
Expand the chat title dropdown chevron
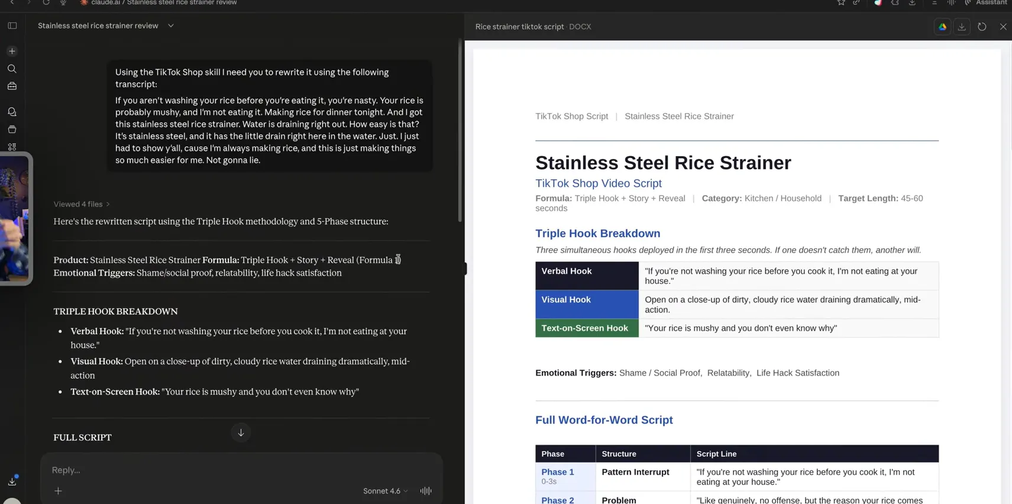point(171,25)
